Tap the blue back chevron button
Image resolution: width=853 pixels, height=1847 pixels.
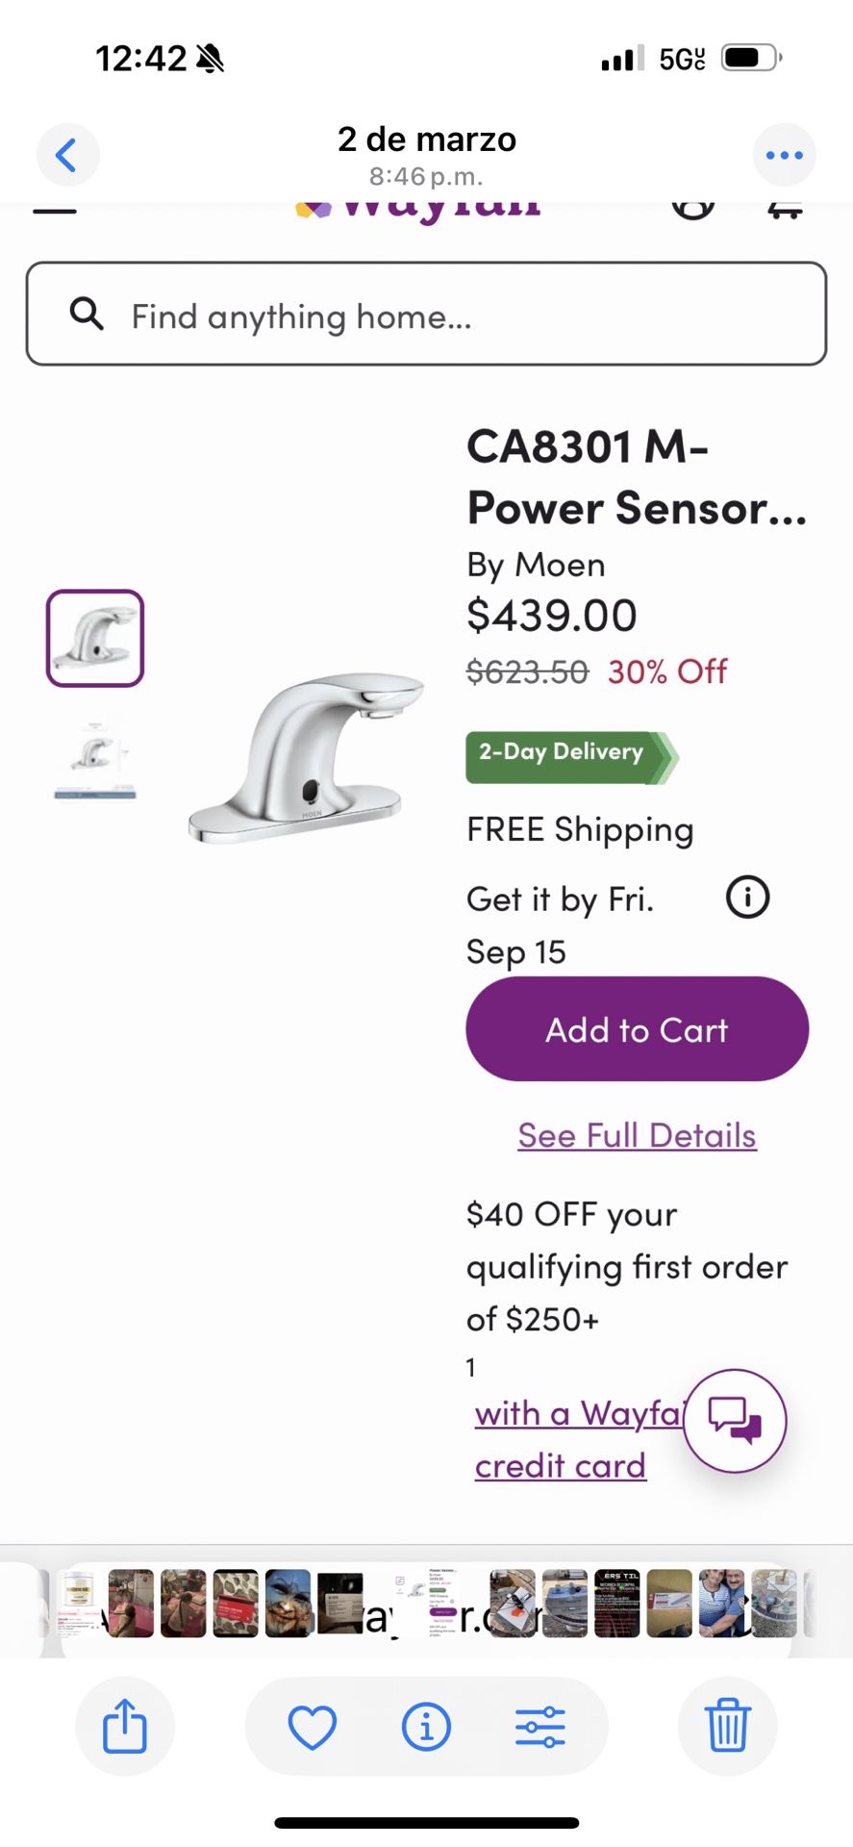(67, 155)
